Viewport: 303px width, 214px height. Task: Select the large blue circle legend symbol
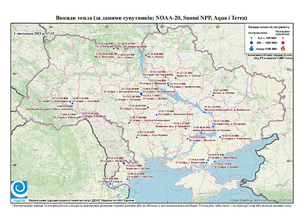click(252, 42)
